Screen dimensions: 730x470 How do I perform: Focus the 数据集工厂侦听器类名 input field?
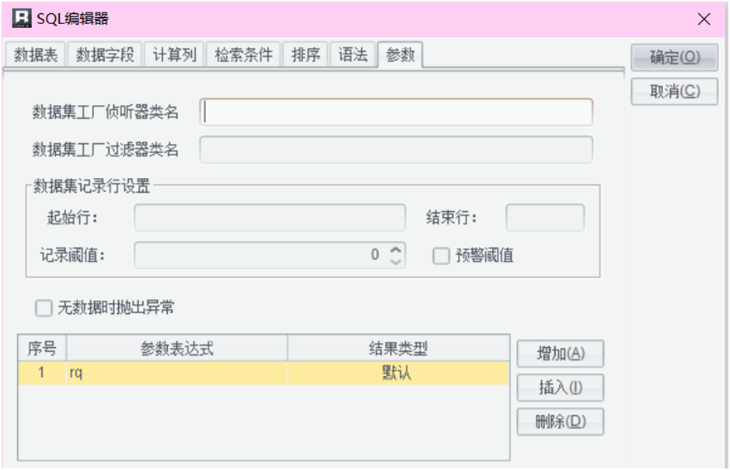pyautogui.click(x=396, y=112)
